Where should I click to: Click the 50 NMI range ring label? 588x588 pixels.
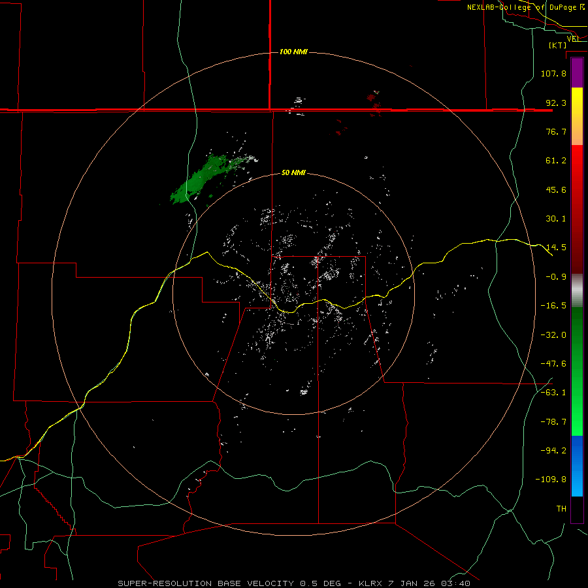pos(293,172)
